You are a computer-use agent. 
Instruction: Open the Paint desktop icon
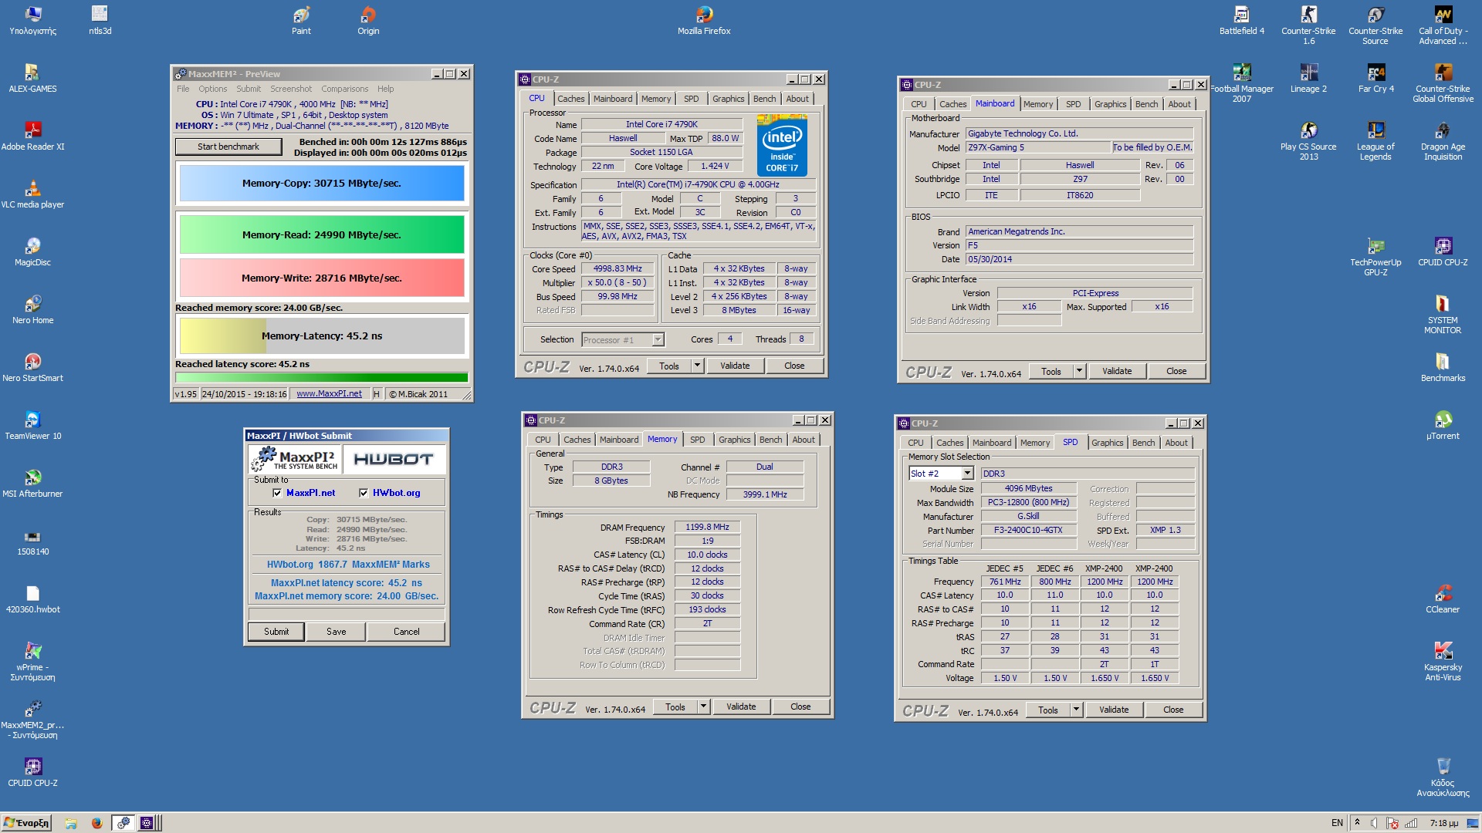point(301,21)
